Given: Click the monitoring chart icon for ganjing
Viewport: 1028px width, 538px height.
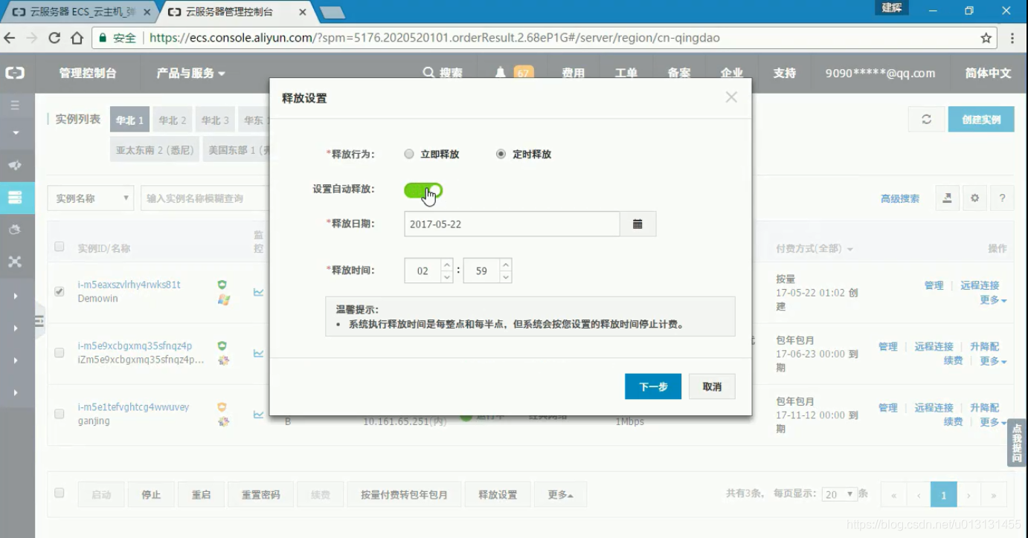Looking at the screenshot, I should point(258,414).
